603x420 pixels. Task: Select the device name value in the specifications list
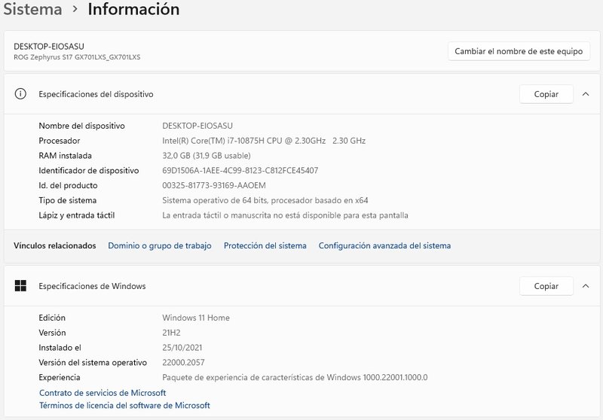pos(197,126)
